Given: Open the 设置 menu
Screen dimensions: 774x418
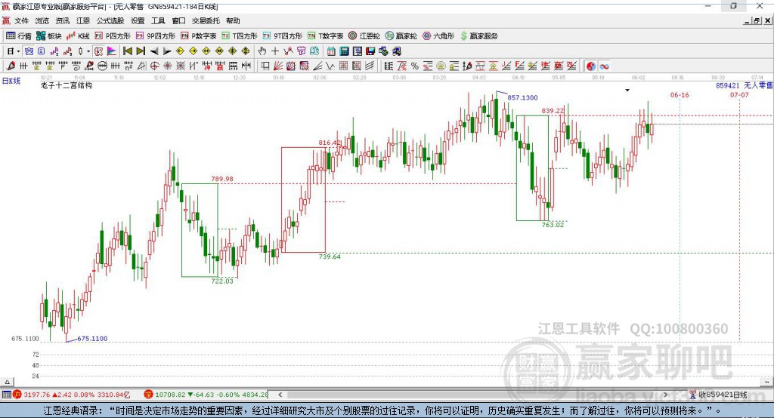Looking at the screenshot, I should pos(138,20).
